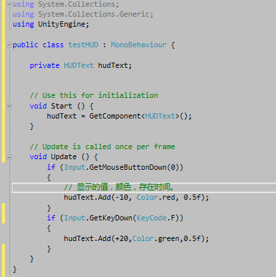The image size is (276, 277).
Task: Collapse the using directives region
Action: (x=9, y=5)
